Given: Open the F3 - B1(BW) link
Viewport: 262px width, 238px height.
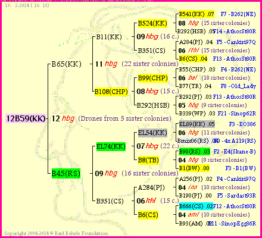Looking at the screenshot, I should pyautogui.click(x=241, y=168).
